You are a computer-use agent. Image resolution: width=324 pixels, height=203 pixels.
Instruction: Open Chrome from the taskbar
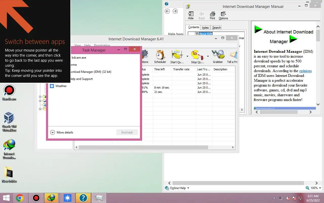20,198
